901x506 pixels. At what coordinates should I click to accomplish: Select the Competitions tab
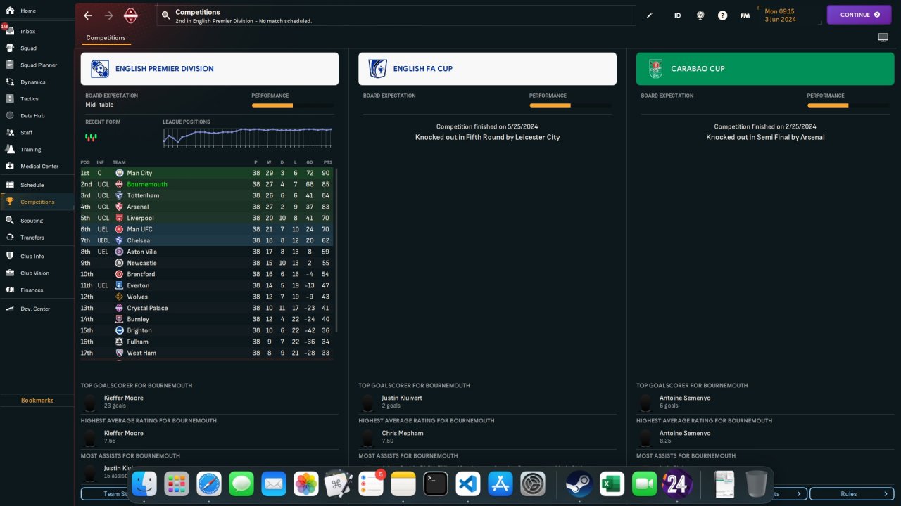pyautogui.click(x=106, y=38)
